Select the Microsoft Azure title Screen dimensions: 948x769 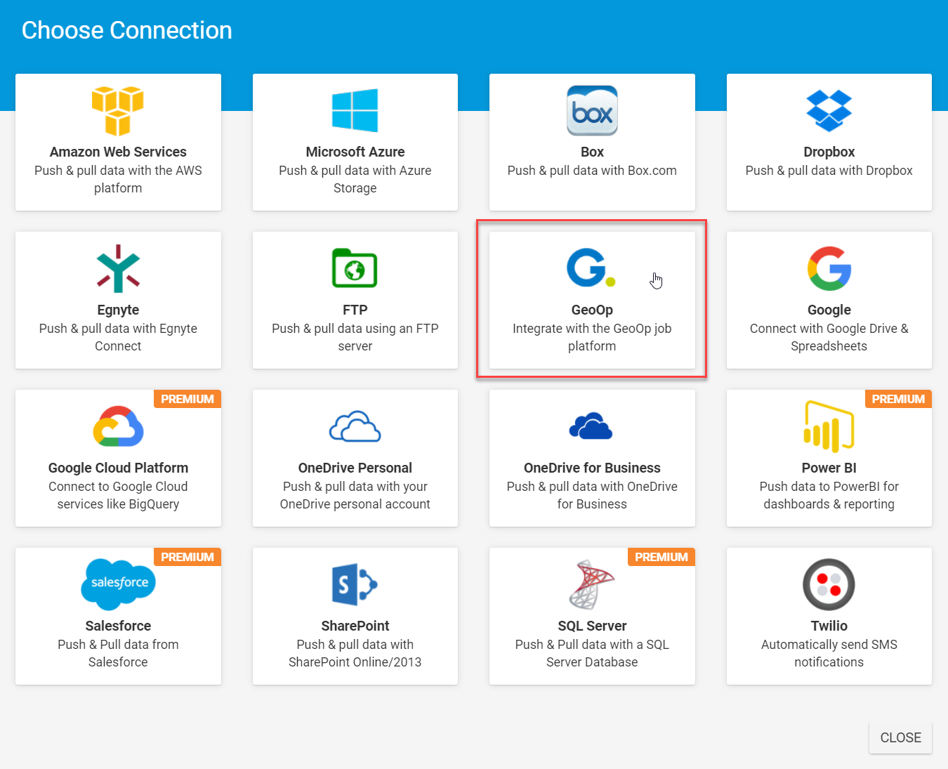click(355, 152)
